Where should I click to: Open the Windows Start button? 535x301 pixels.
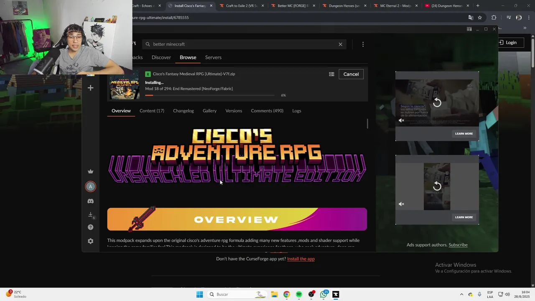199,294
